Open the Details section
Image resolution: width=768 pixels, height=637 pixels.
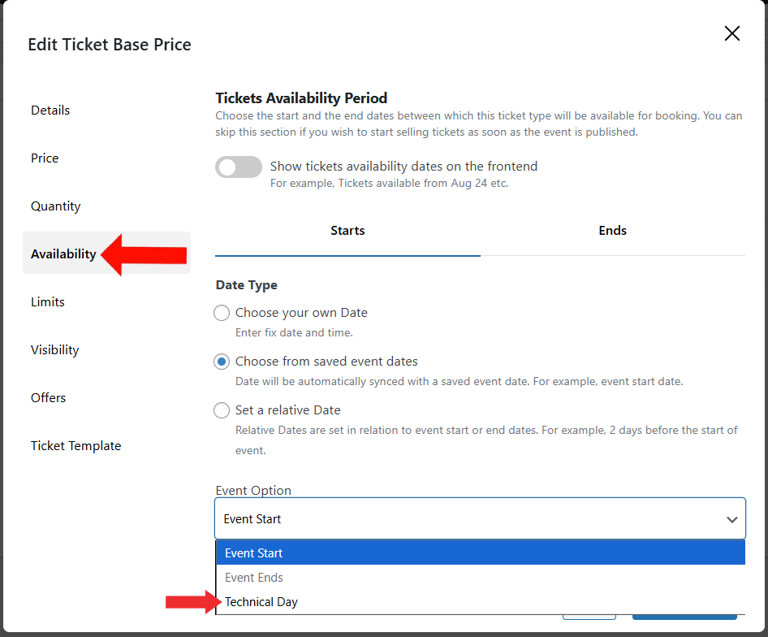(x=50, y=110)
